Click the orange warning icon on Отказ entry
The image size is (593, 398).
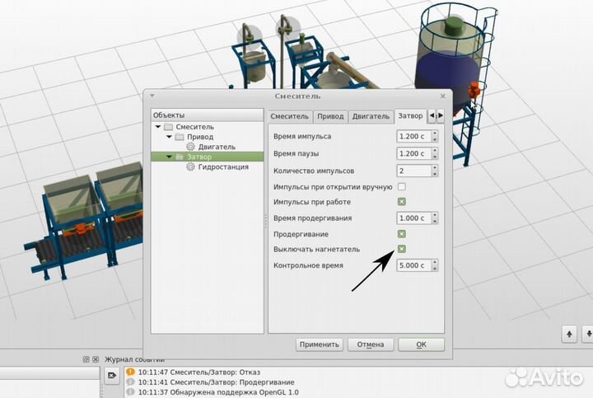pyautogui.click(x=130, y=372)
